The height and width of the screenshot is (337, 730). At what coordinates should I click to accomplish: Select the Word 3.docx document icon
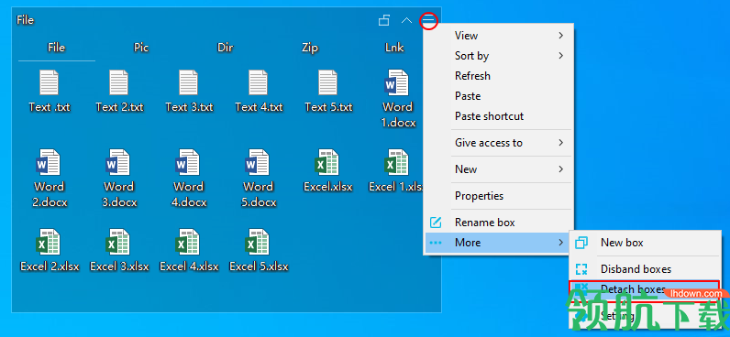(x=118, y=162)
